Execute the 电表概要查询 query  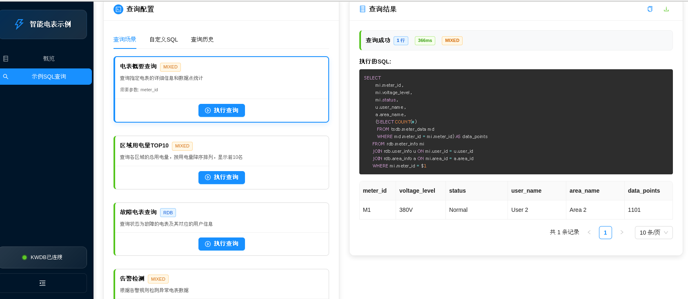point(222,110)
